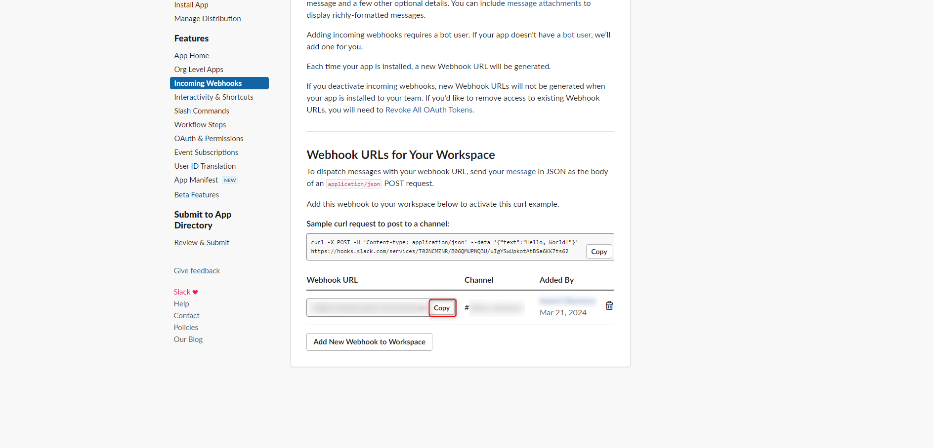Go to OAuth & Permissions
The width and height of the screenshot is (933, 448).
(x=209, y=139)
